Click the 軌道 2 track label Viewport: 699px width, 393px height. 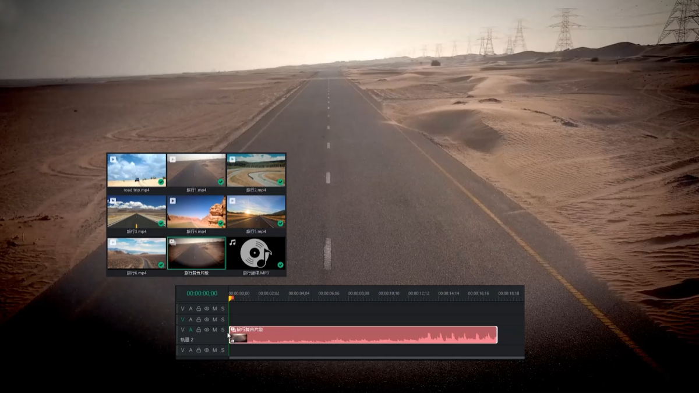[186, 339]
